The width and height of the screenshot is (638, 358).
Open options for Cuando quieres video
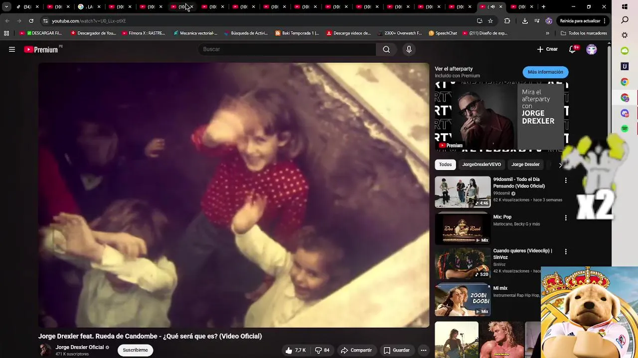pos(566,252)
